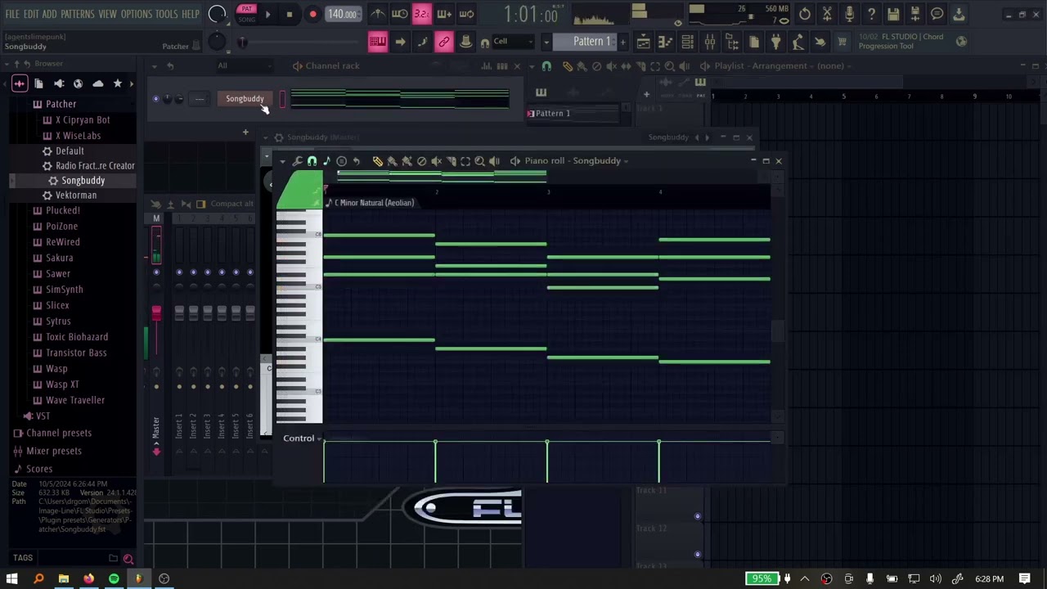
Task: Click the stamp note icon in Piano roll
Action: point(326,161)
